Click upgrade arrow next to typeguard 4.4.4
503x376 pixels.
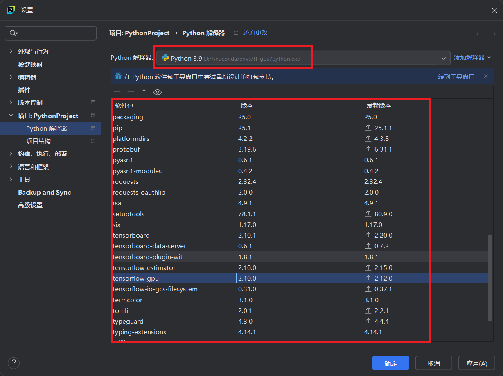[x=368, y=322]
